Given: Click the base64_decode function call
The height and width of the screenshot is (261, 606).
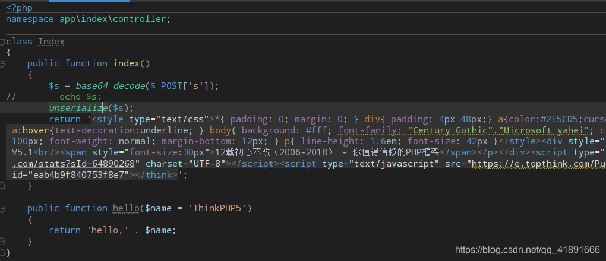Looking at the screenshot, I should click(110, 85).
